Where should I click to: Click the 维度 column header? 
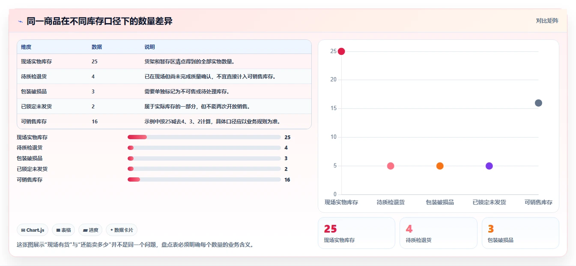coord(26,47)
